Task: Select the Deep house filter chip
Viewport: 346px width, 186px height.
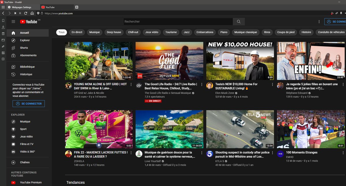Action: 114,32
